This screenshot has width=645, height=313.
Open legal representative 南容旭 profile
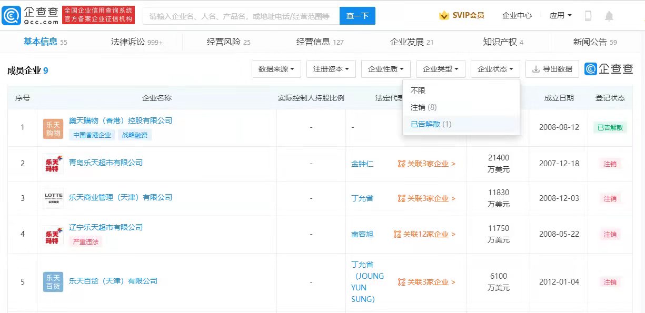point(362,234)
